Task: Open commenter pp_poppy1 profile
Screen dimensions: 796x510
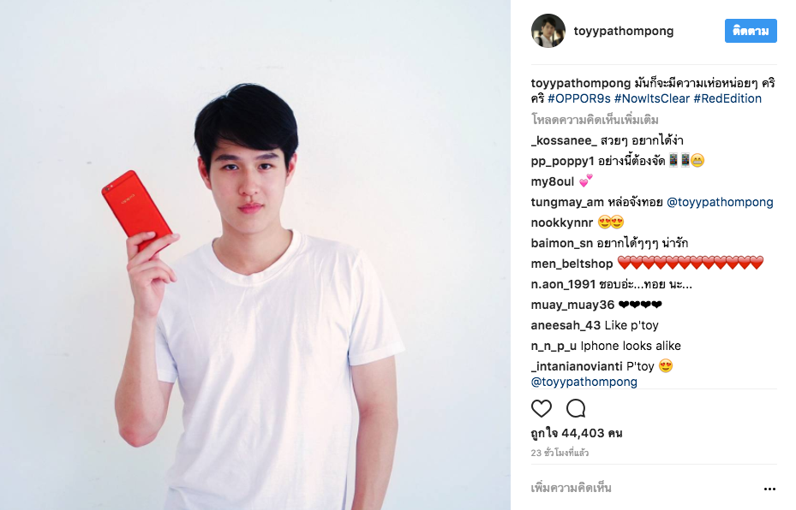Action: [x=562, y=161]
